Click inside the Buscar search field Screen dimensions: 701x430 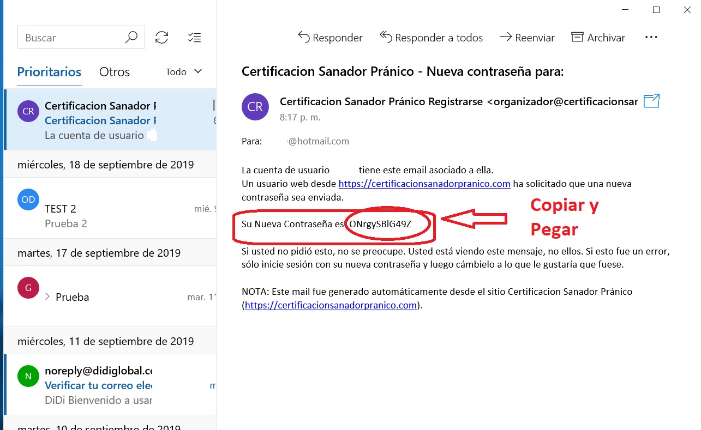pyautogui.click(x=71, y=38)
